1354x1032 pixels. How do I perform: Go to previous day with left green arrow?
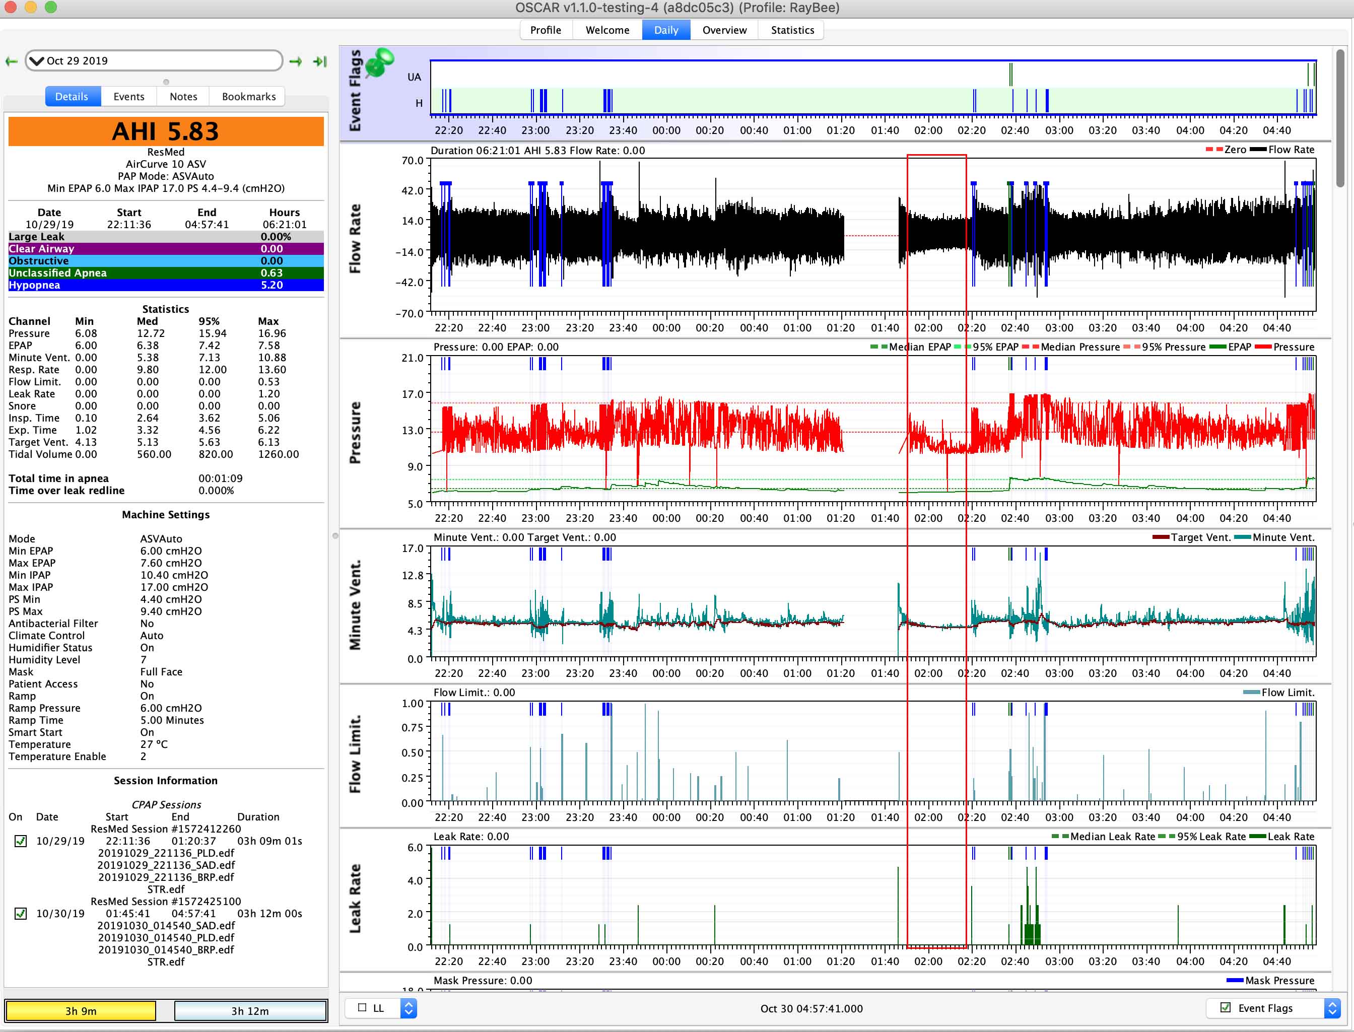pos(11,61)
